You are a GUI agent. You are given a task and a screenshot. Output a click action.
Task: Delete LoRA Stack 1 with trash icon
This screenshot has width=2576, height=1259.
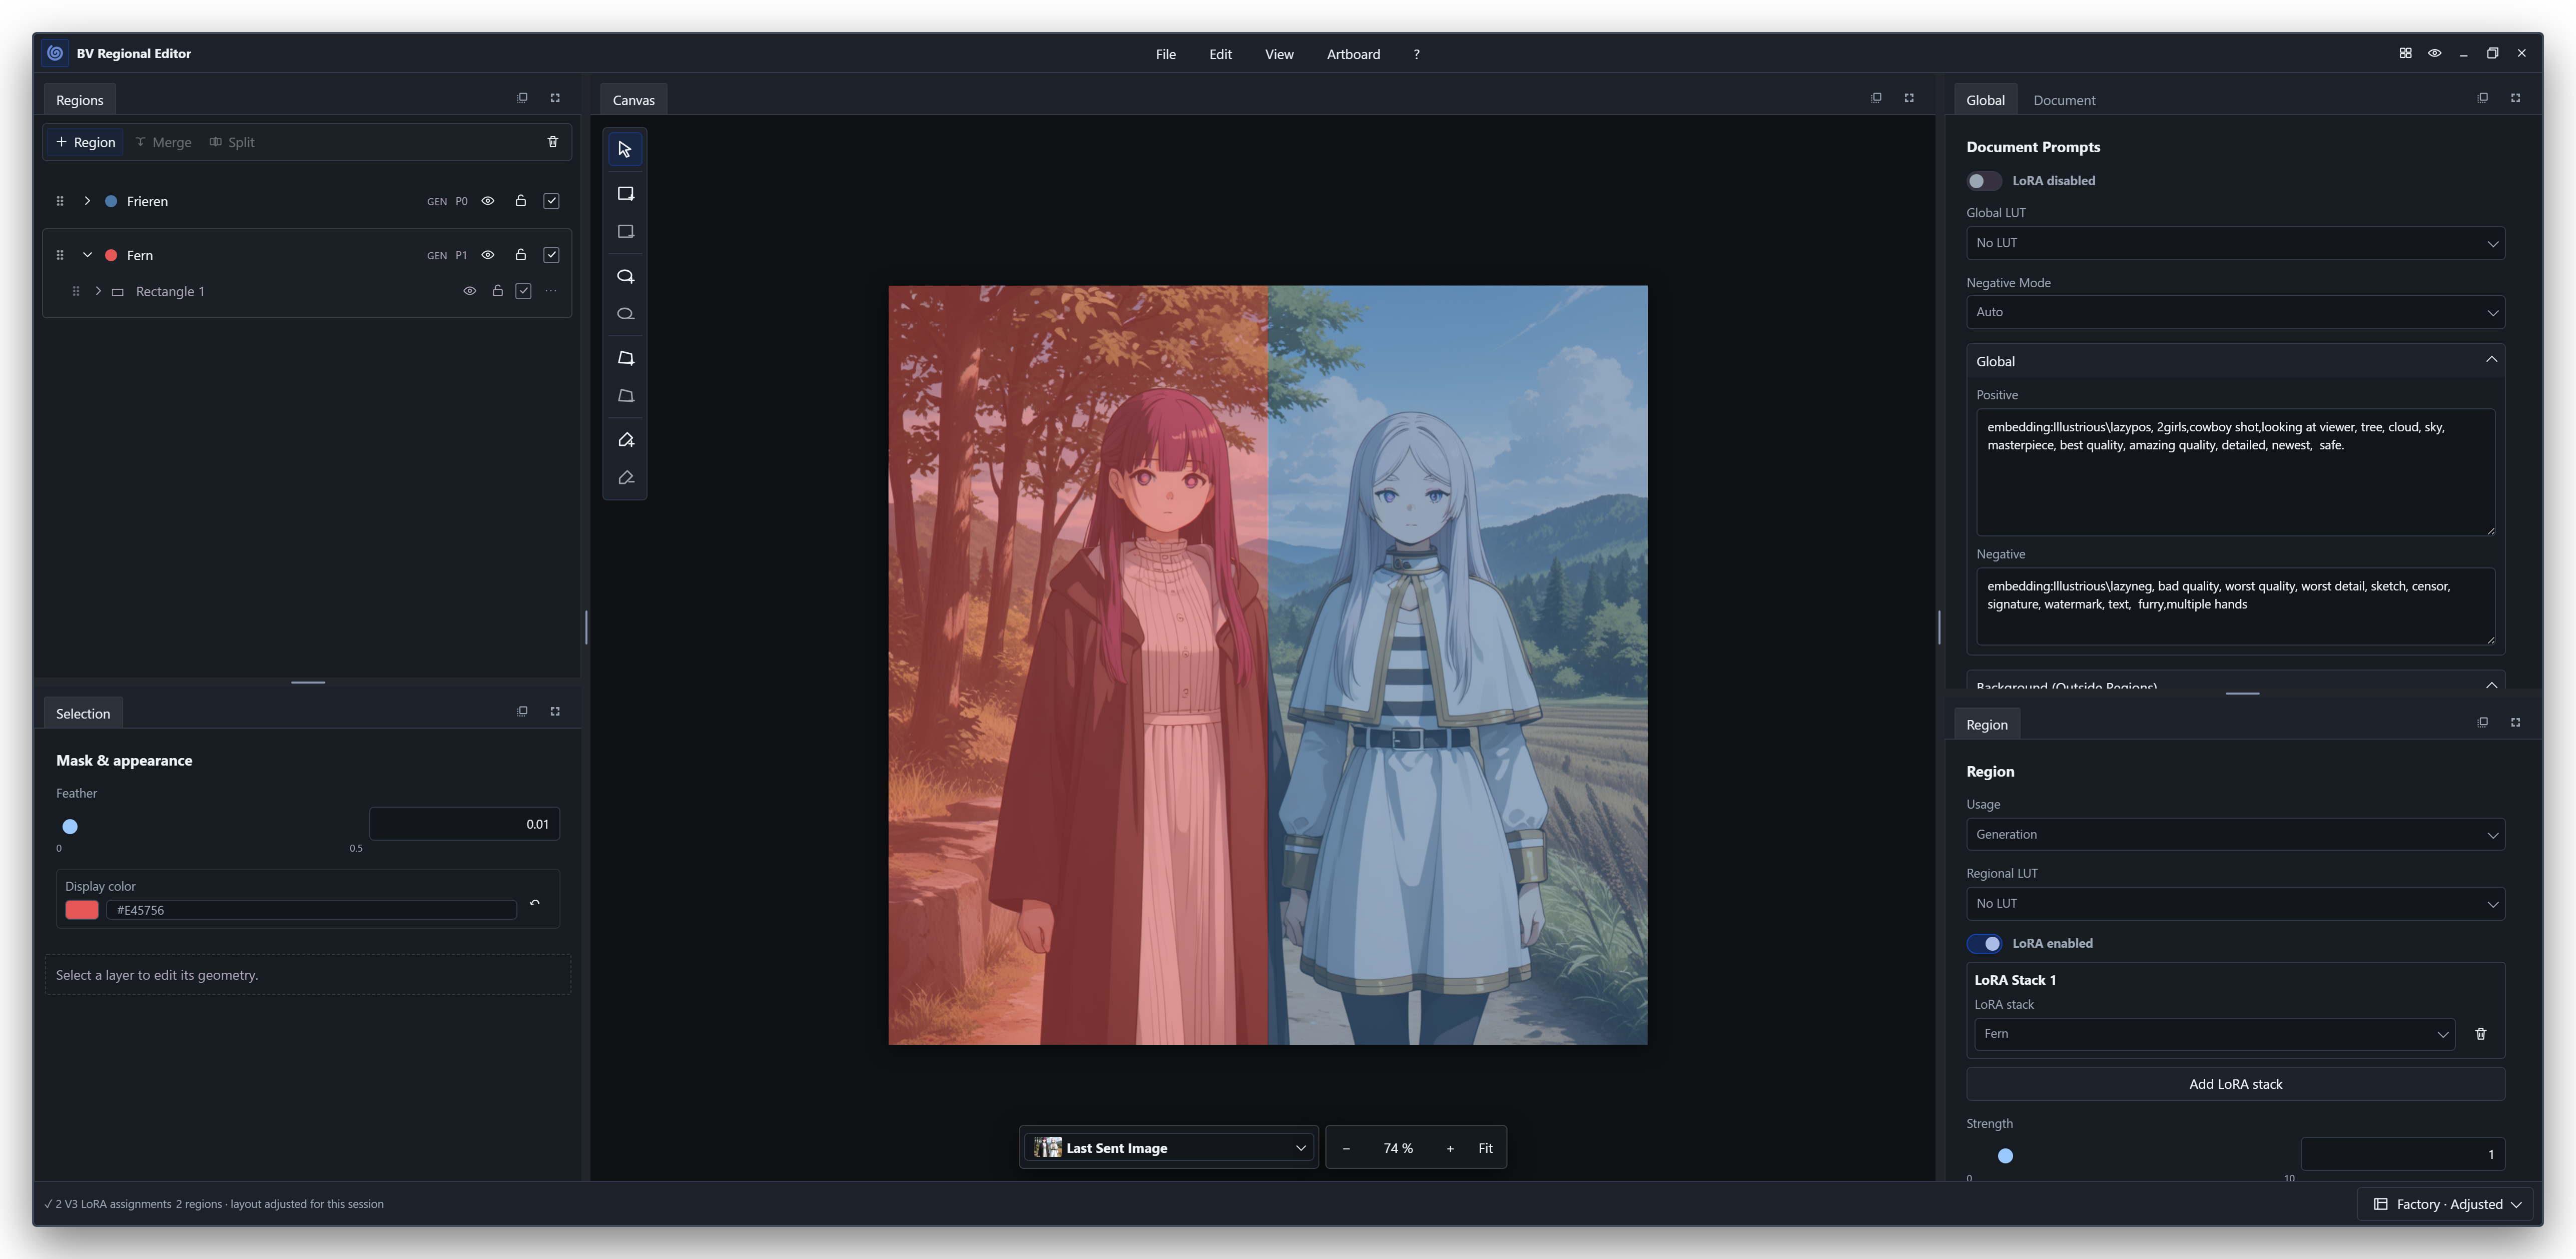click(2480, 1034)
